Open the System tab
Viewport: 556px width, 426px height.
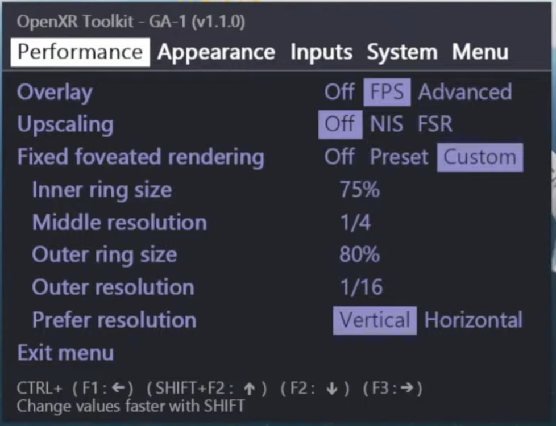tap(402, 52)
